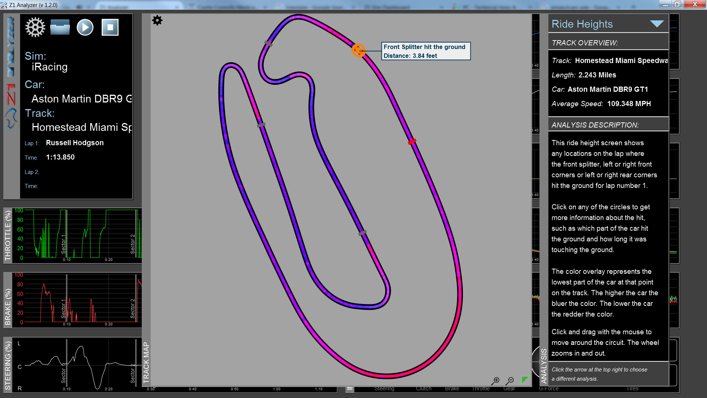Click the lap time 1:13.850
The height and width of the screenshot is (398, 707).
tap(60, 157)
